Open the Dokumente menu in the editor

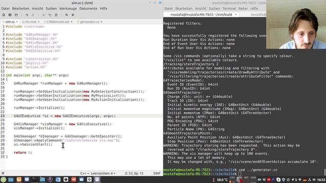tap(88, 9)
